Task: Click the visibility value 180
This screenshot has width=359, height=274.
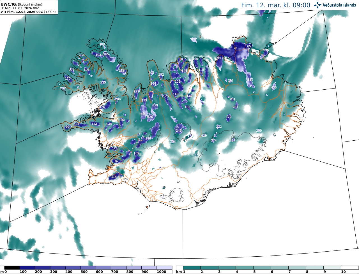Action: (x=148, y=138)
